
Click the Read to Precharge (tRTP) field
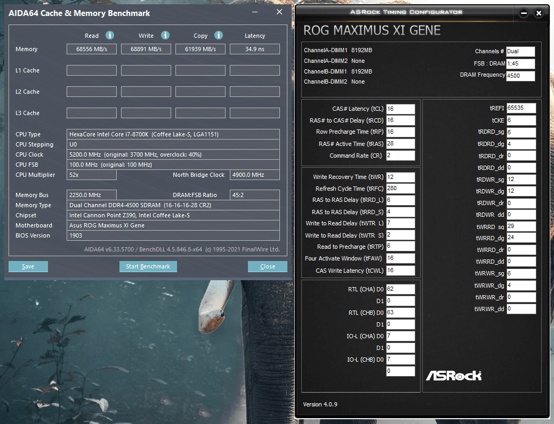(400, 247)
